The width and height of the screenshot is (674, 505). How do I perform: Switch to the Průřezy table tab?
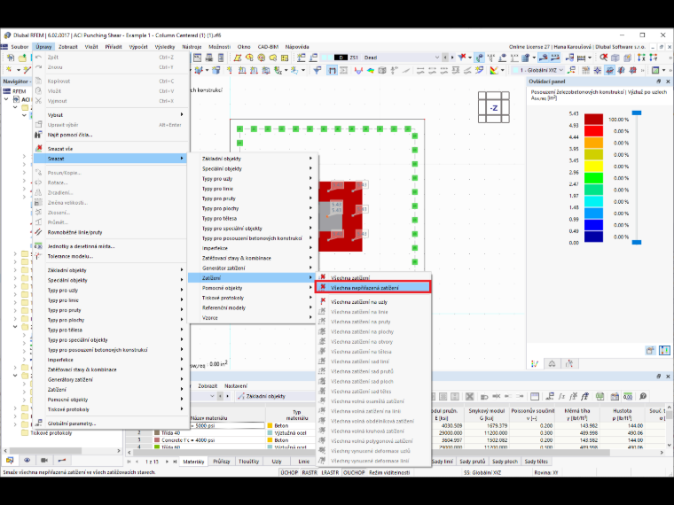tap(222, 462)
